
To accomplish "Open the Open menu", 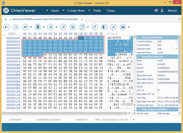I will [55, 11].
